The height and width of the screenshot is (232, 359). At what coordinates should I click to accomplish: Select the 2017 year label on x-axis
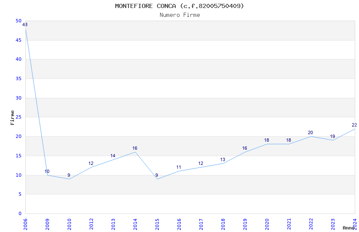click(201, 224)
